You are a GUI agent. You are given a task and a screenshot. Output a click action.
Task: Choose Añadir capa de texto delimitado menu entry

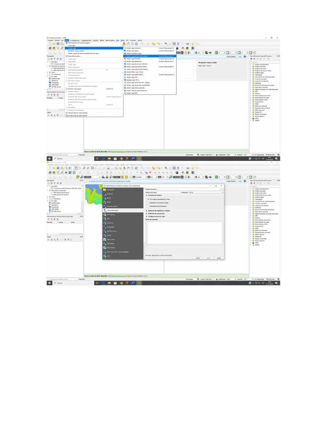click(x=149, y=56)
